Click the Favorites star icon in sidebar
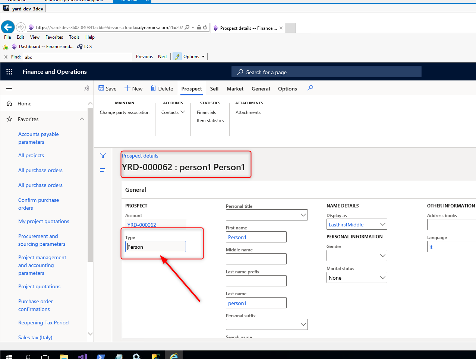This screenshot has width=476, height=359. click(9, 119)
